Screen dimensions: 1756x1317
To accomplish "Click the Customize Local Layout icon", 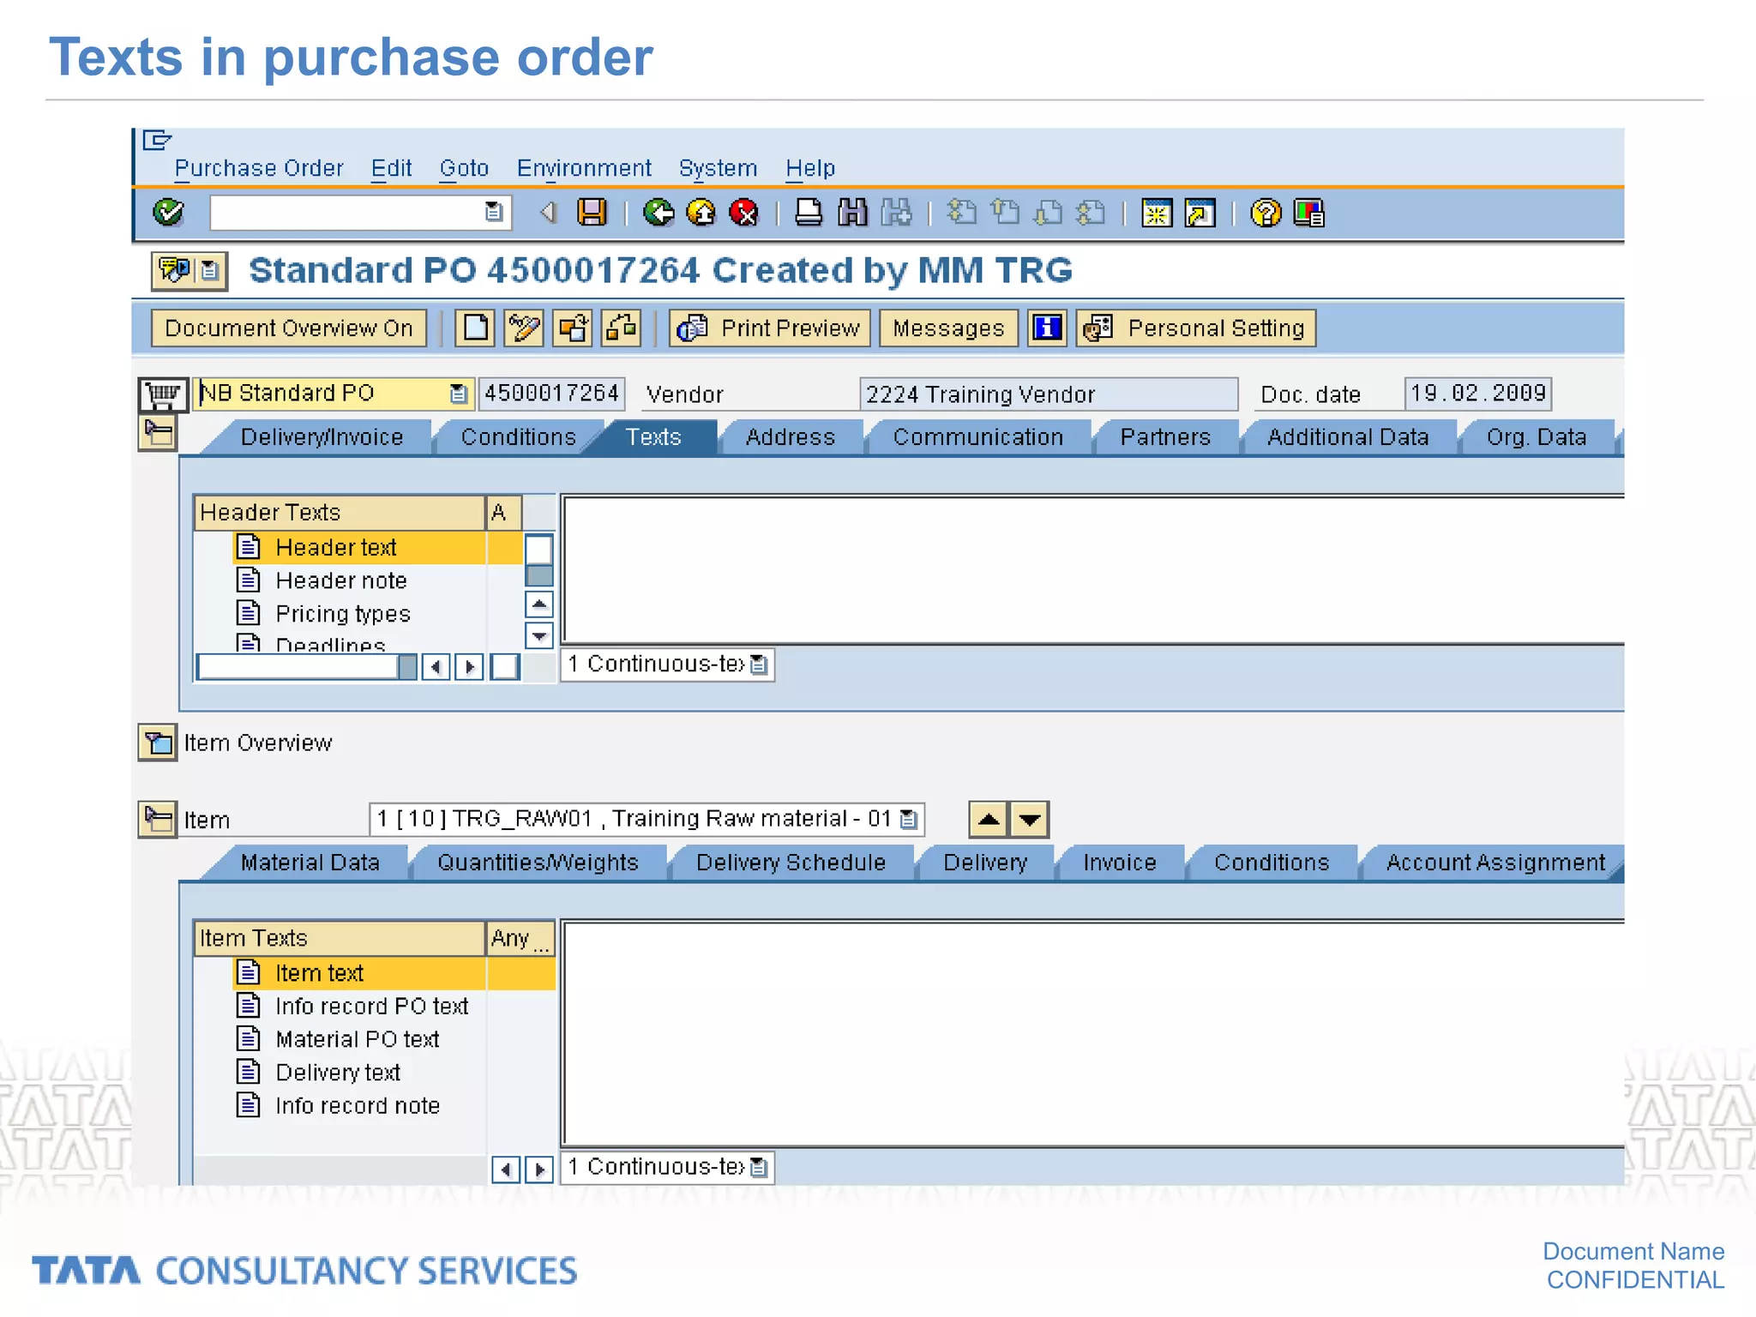I will click(x=1309, y=213).
